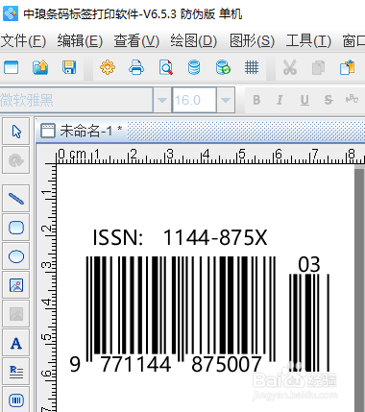Select the line drawing tool
This screenshot has width=365, height=412.
[x=16, y=199]
